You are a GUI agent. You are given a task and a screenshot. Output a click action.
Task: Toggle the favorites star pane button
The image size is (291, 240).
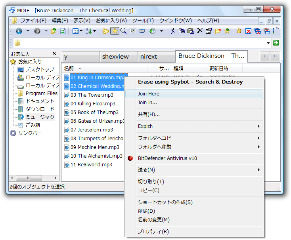(115, 31)
